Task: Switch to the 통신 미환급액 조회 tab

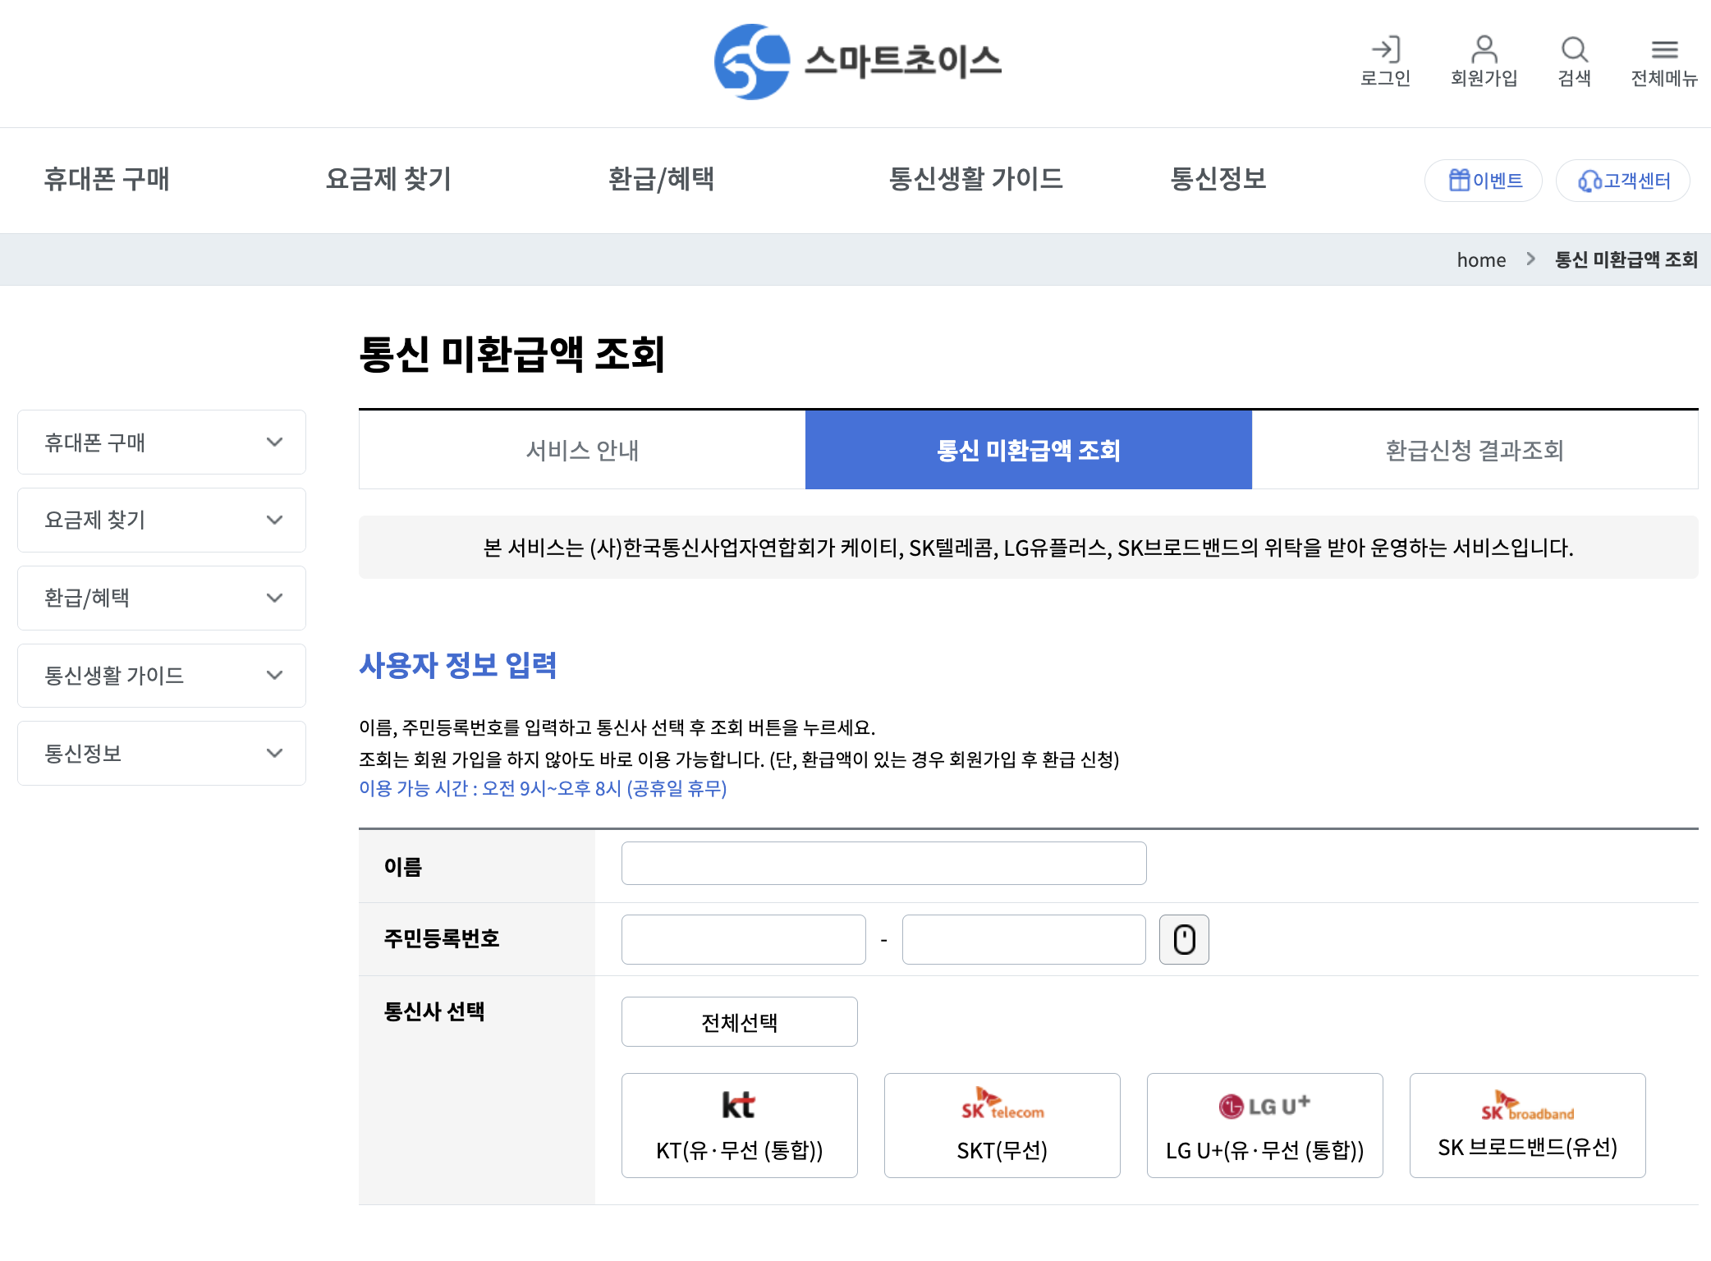Action: point(1029,450)
